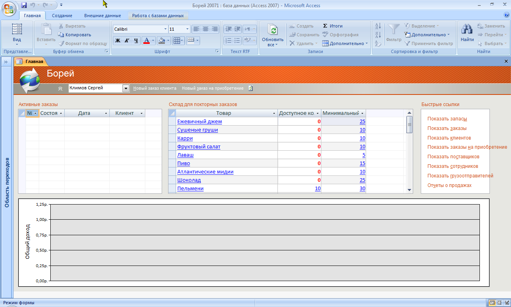This screenshot has height=307, width=511.
Task: Open the Ежевичный джем product link
Action: [200, 121]
